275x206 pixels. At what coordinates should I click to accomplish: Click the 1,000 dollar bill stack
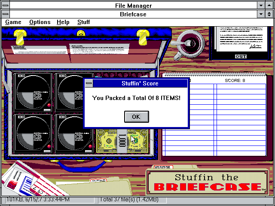[122, 141]
